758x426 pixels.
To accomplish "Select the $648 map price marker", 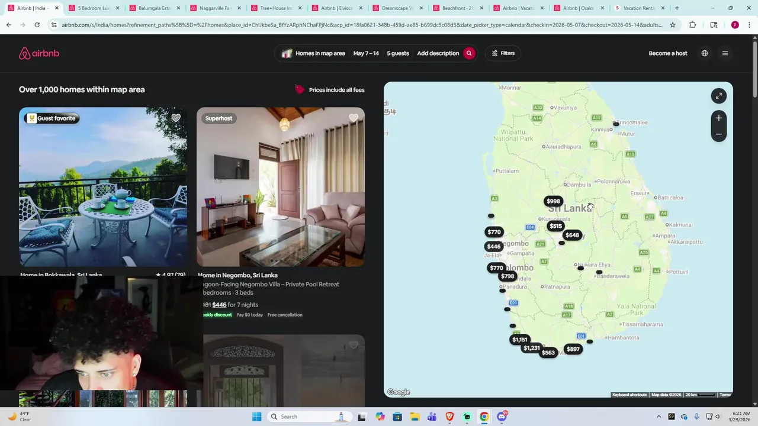I will pos(572,235).
